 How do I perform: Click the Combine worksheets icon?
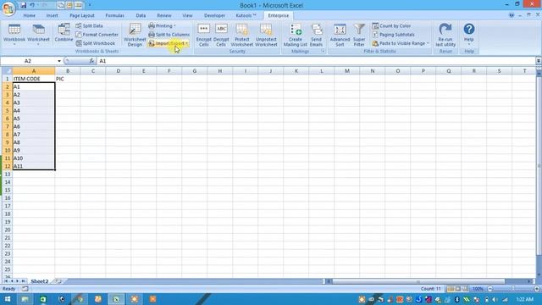pos(64,33)
